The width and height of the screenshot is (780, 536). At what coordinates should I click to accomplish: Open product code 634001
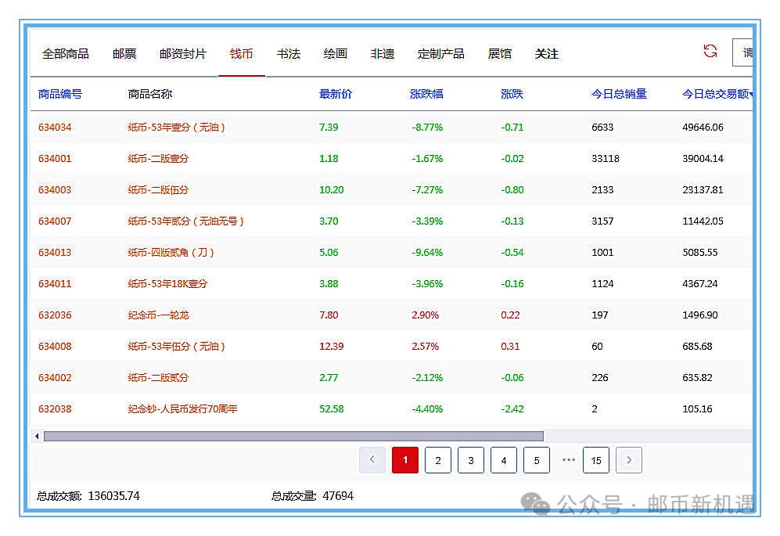pyautogui.click(x=55, y=158)
